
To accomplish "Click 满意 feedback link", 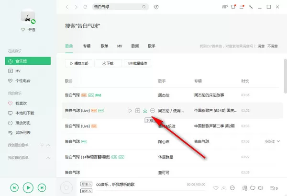I will click(x=261, y=46).
